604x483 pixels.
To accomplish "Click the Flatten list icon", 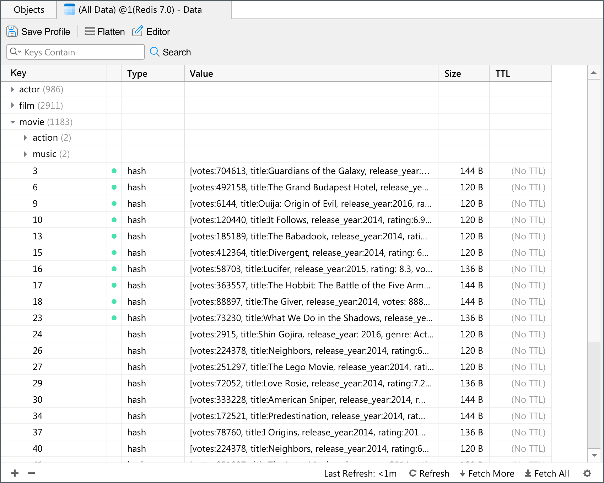I will 90,32.
